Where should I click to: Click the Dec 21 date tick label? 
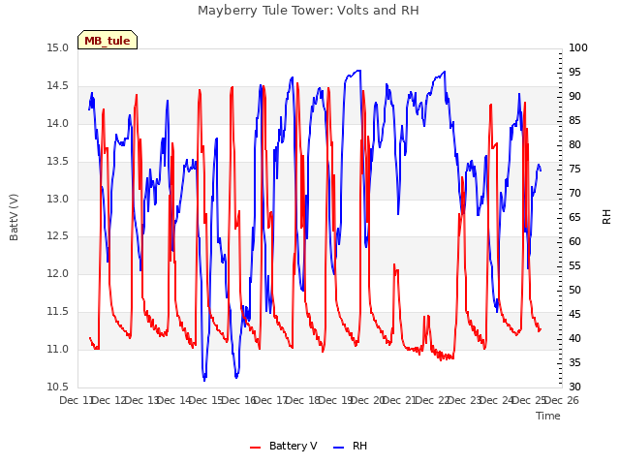[x=400, y=400]
